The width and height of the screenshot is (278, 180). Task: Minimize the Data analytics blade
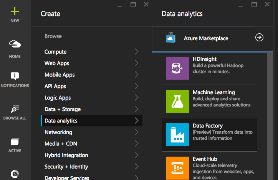pyautogui.click(x=241, y=6)
